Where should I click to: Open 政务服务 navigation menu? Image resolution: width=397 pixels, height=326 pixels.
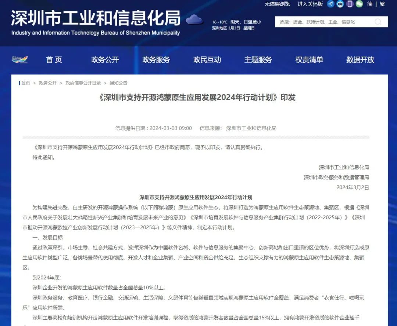point(156,60)
